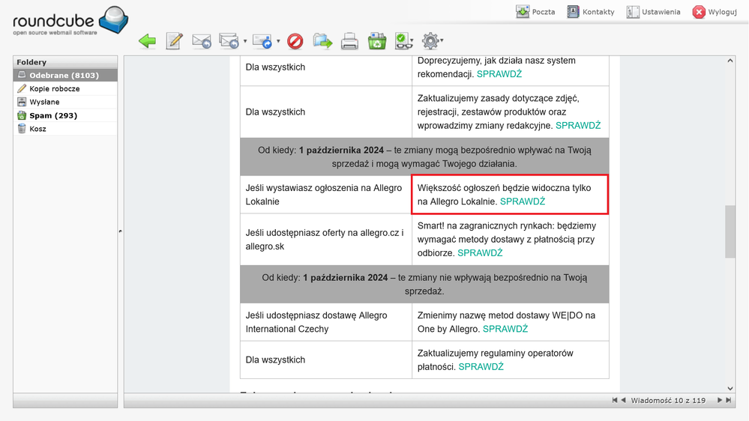Delete the message with the red icon
The height and width of the screenshot is (421, 749).
[295, 41]
